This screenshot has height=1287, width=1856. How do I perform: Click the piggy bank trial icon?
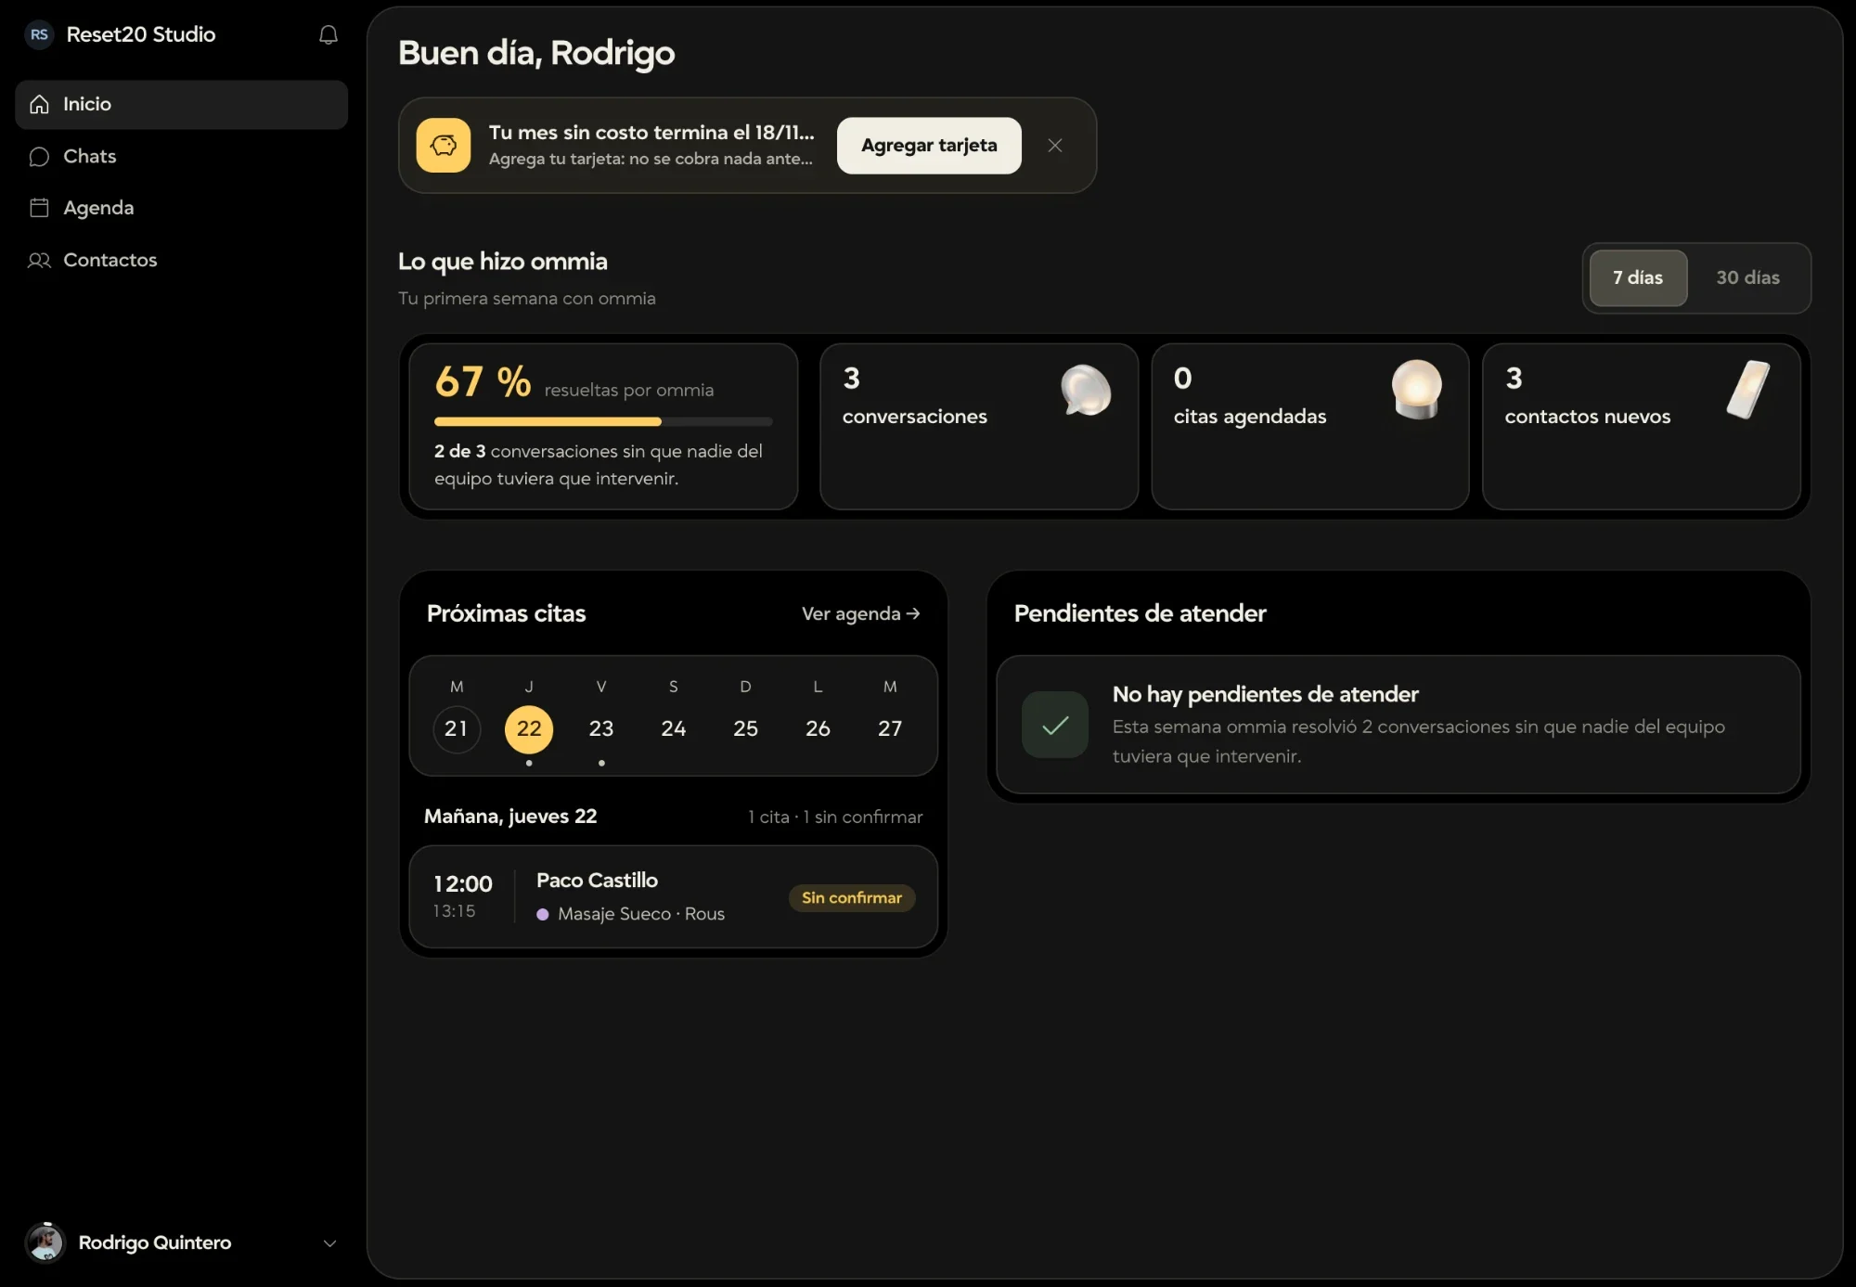click(x=443, y=146)
